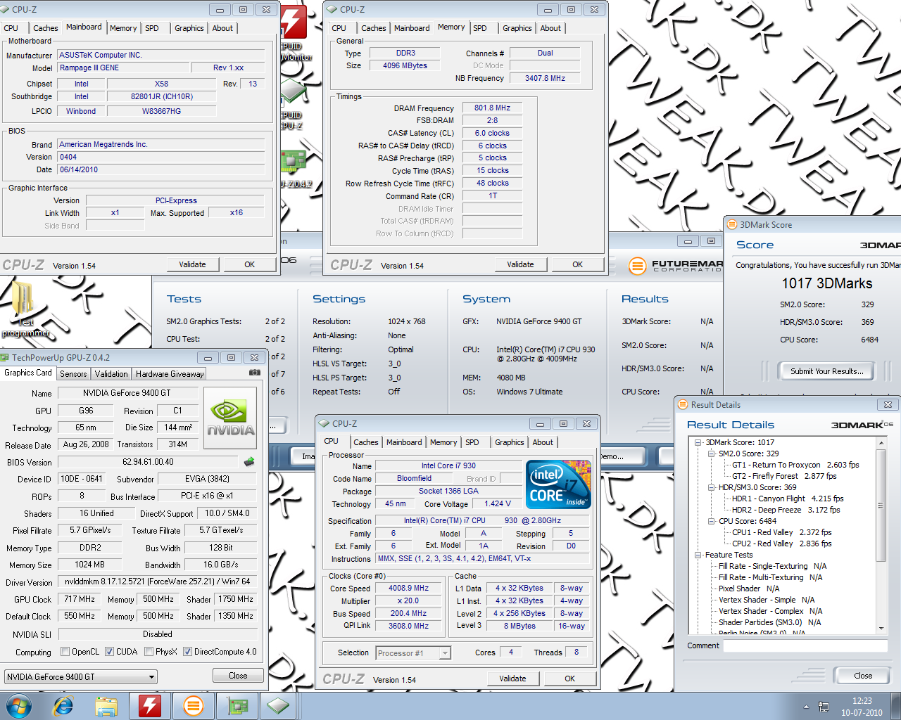Click the Result Details window title icon
The height and width of the screenshot is (720, 901).
click(x=682, y=404)
